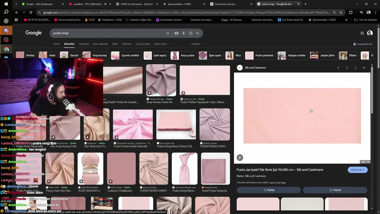Open a new browser tab

click(305, 4)
